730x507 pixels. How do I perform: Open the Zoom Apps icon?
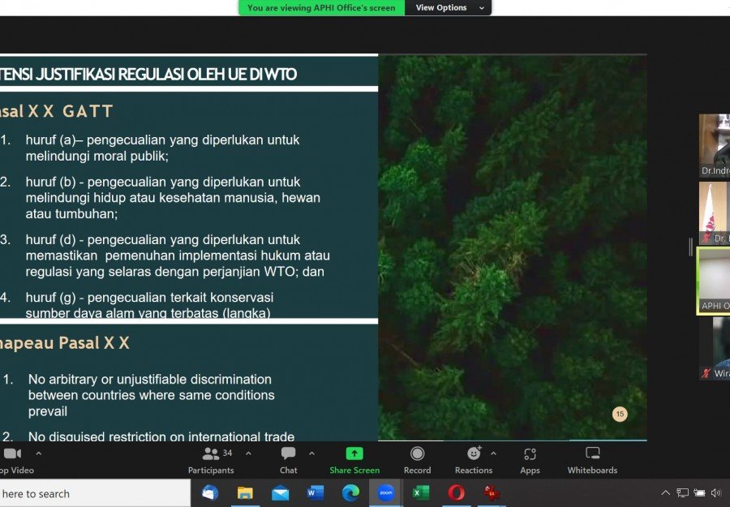pos(530,454)
